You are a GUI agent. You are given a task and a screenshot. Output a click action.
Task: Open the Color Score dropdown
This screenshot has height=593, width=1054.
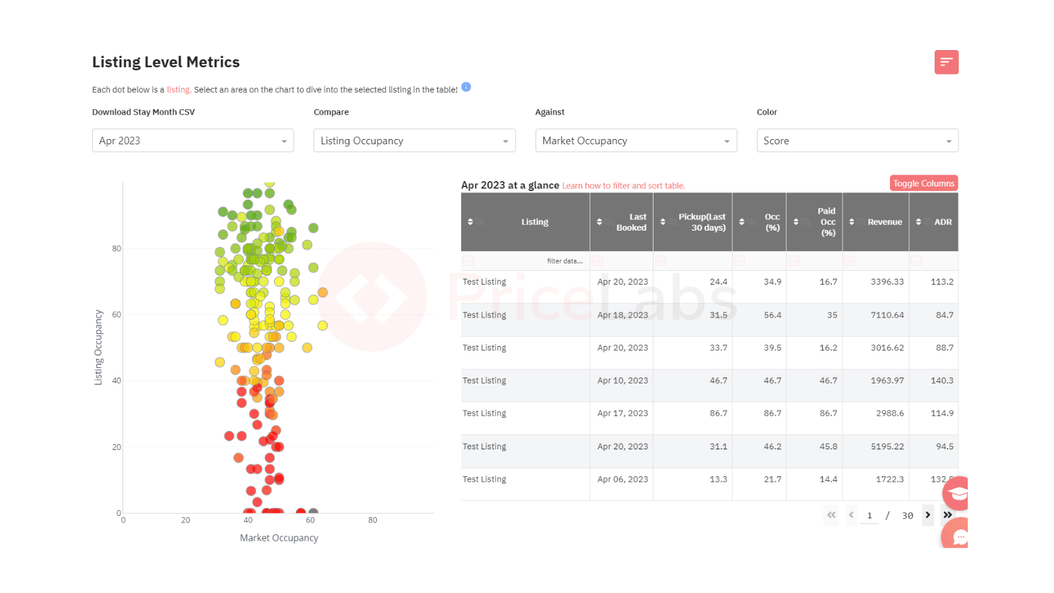tap(857, 140)
